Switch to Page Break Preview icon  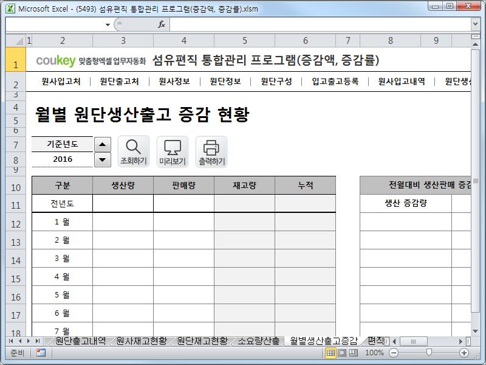tap(354, 353)
